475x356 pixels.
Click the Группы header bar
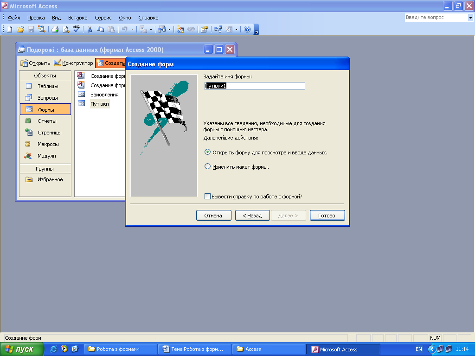click(45, 169)
